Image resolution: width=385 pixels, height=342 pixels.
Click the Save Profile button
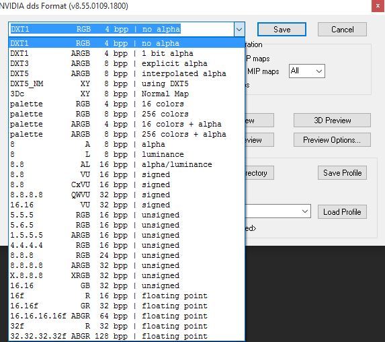[x=342, y=173]
